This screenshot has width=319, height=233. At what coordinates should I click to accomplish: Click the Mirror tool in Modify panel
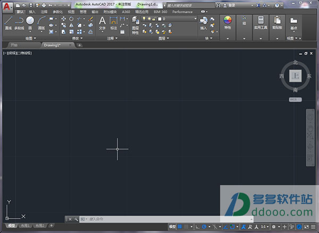[x=71, y=25]
